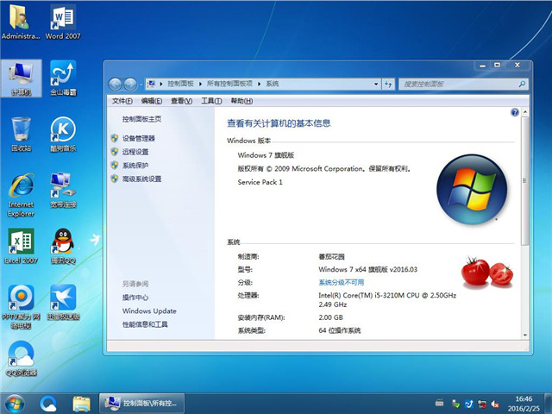Click the '2.00 GB' RAM value
Viewport: 552px width, 414px height.
(x=330, y=317)
